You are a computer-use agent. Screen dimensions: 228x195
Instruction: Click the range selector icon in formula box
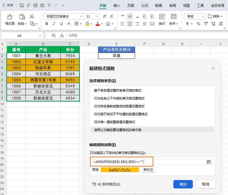click(209, 162)
